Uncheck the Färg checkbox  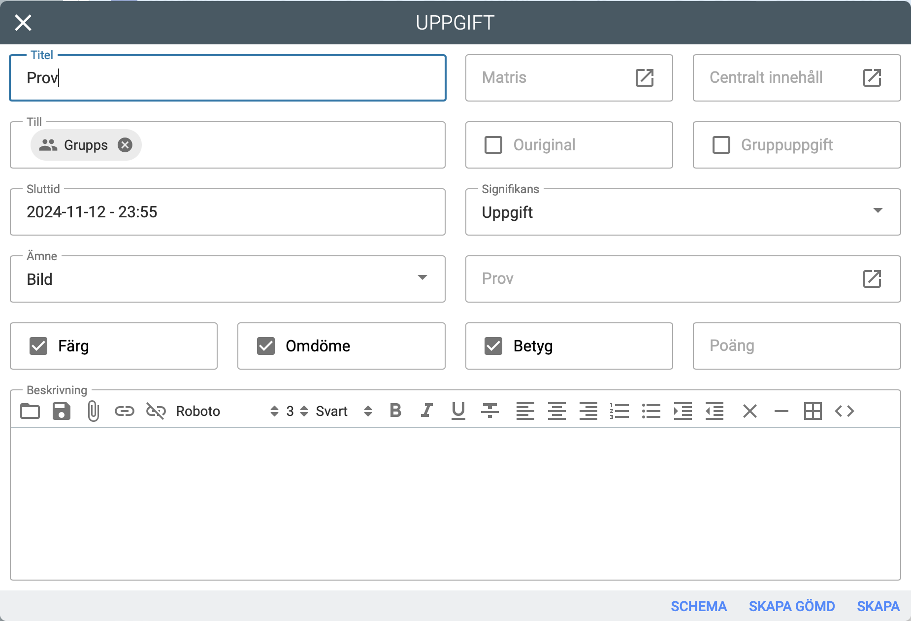pyautogui.click(x=38, y=346)
